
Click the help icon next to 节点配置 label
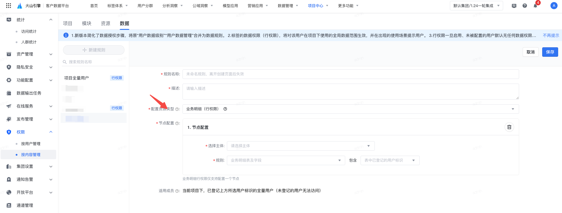tap(177, 123)
